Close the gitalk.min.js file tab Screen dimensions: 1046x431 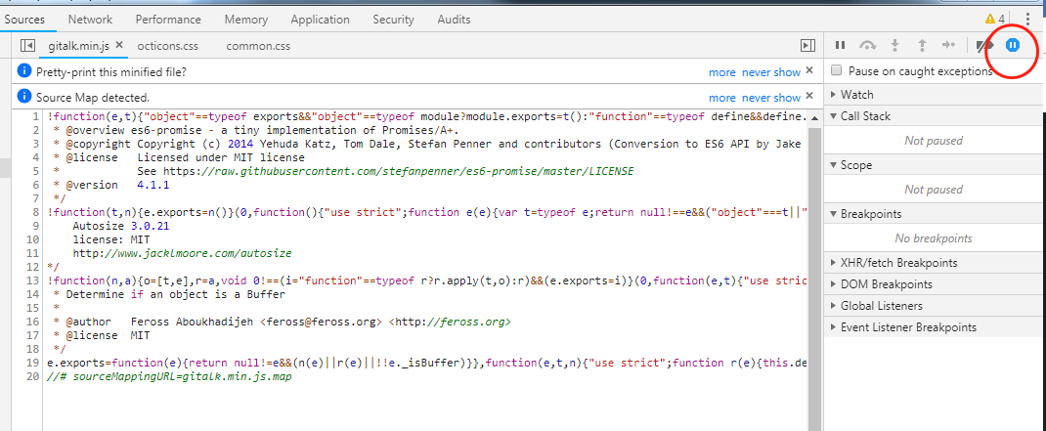(119, 45)
